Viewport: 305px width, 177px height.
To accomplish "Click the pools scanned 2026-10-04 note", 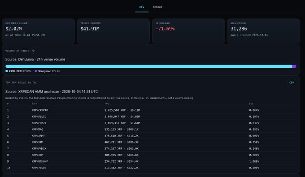I will point(249,35).
